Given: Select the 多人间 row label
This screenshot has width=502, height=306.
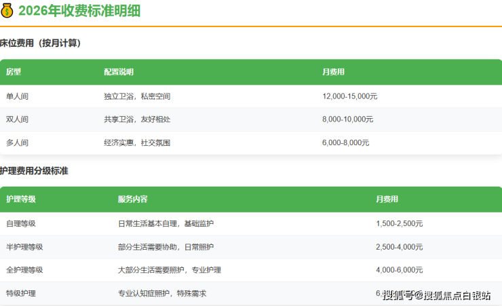Looking at the screenshot, I should 17,142.
